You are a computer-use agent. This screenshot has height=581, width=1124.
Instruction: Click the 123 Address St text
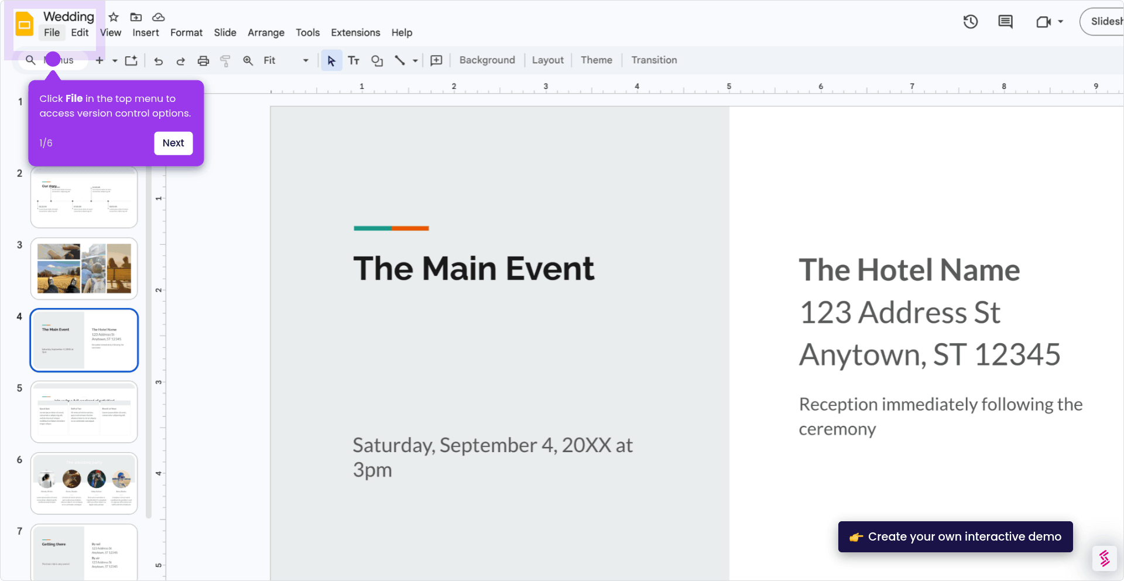(900, 312)
